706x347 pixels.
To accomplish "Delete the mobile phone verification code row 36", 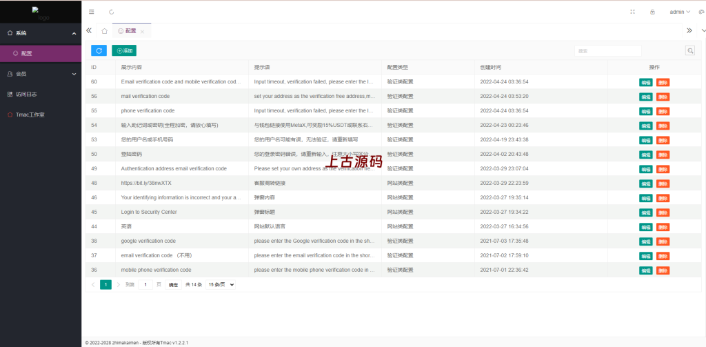I will pyautogui.click(x=663, y=270).
